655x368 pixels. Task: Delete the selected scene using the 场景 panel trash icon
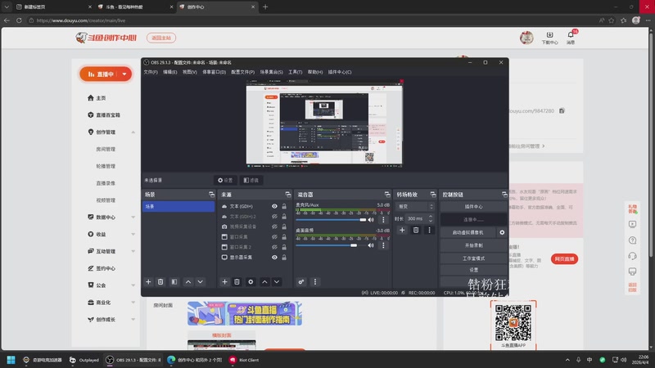[160, 282]
